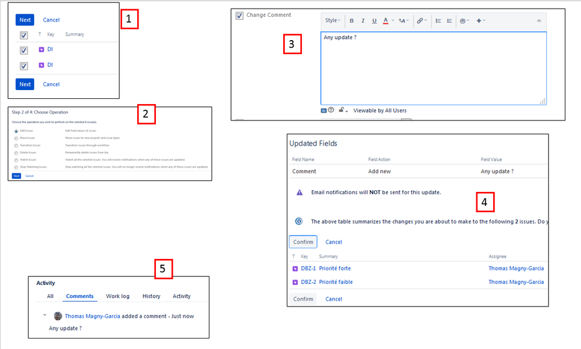The width and height of the screenshot is (581, 349).
Task: Click the bottom Cancel link in panel 1
Action: [x=51, y=84]
